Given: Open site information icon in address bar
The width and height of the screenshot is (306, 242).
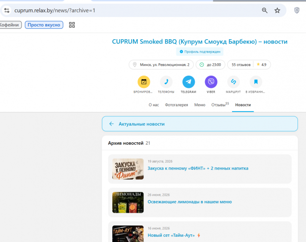Looking at the screenshot, I should (x=7, y=10).
